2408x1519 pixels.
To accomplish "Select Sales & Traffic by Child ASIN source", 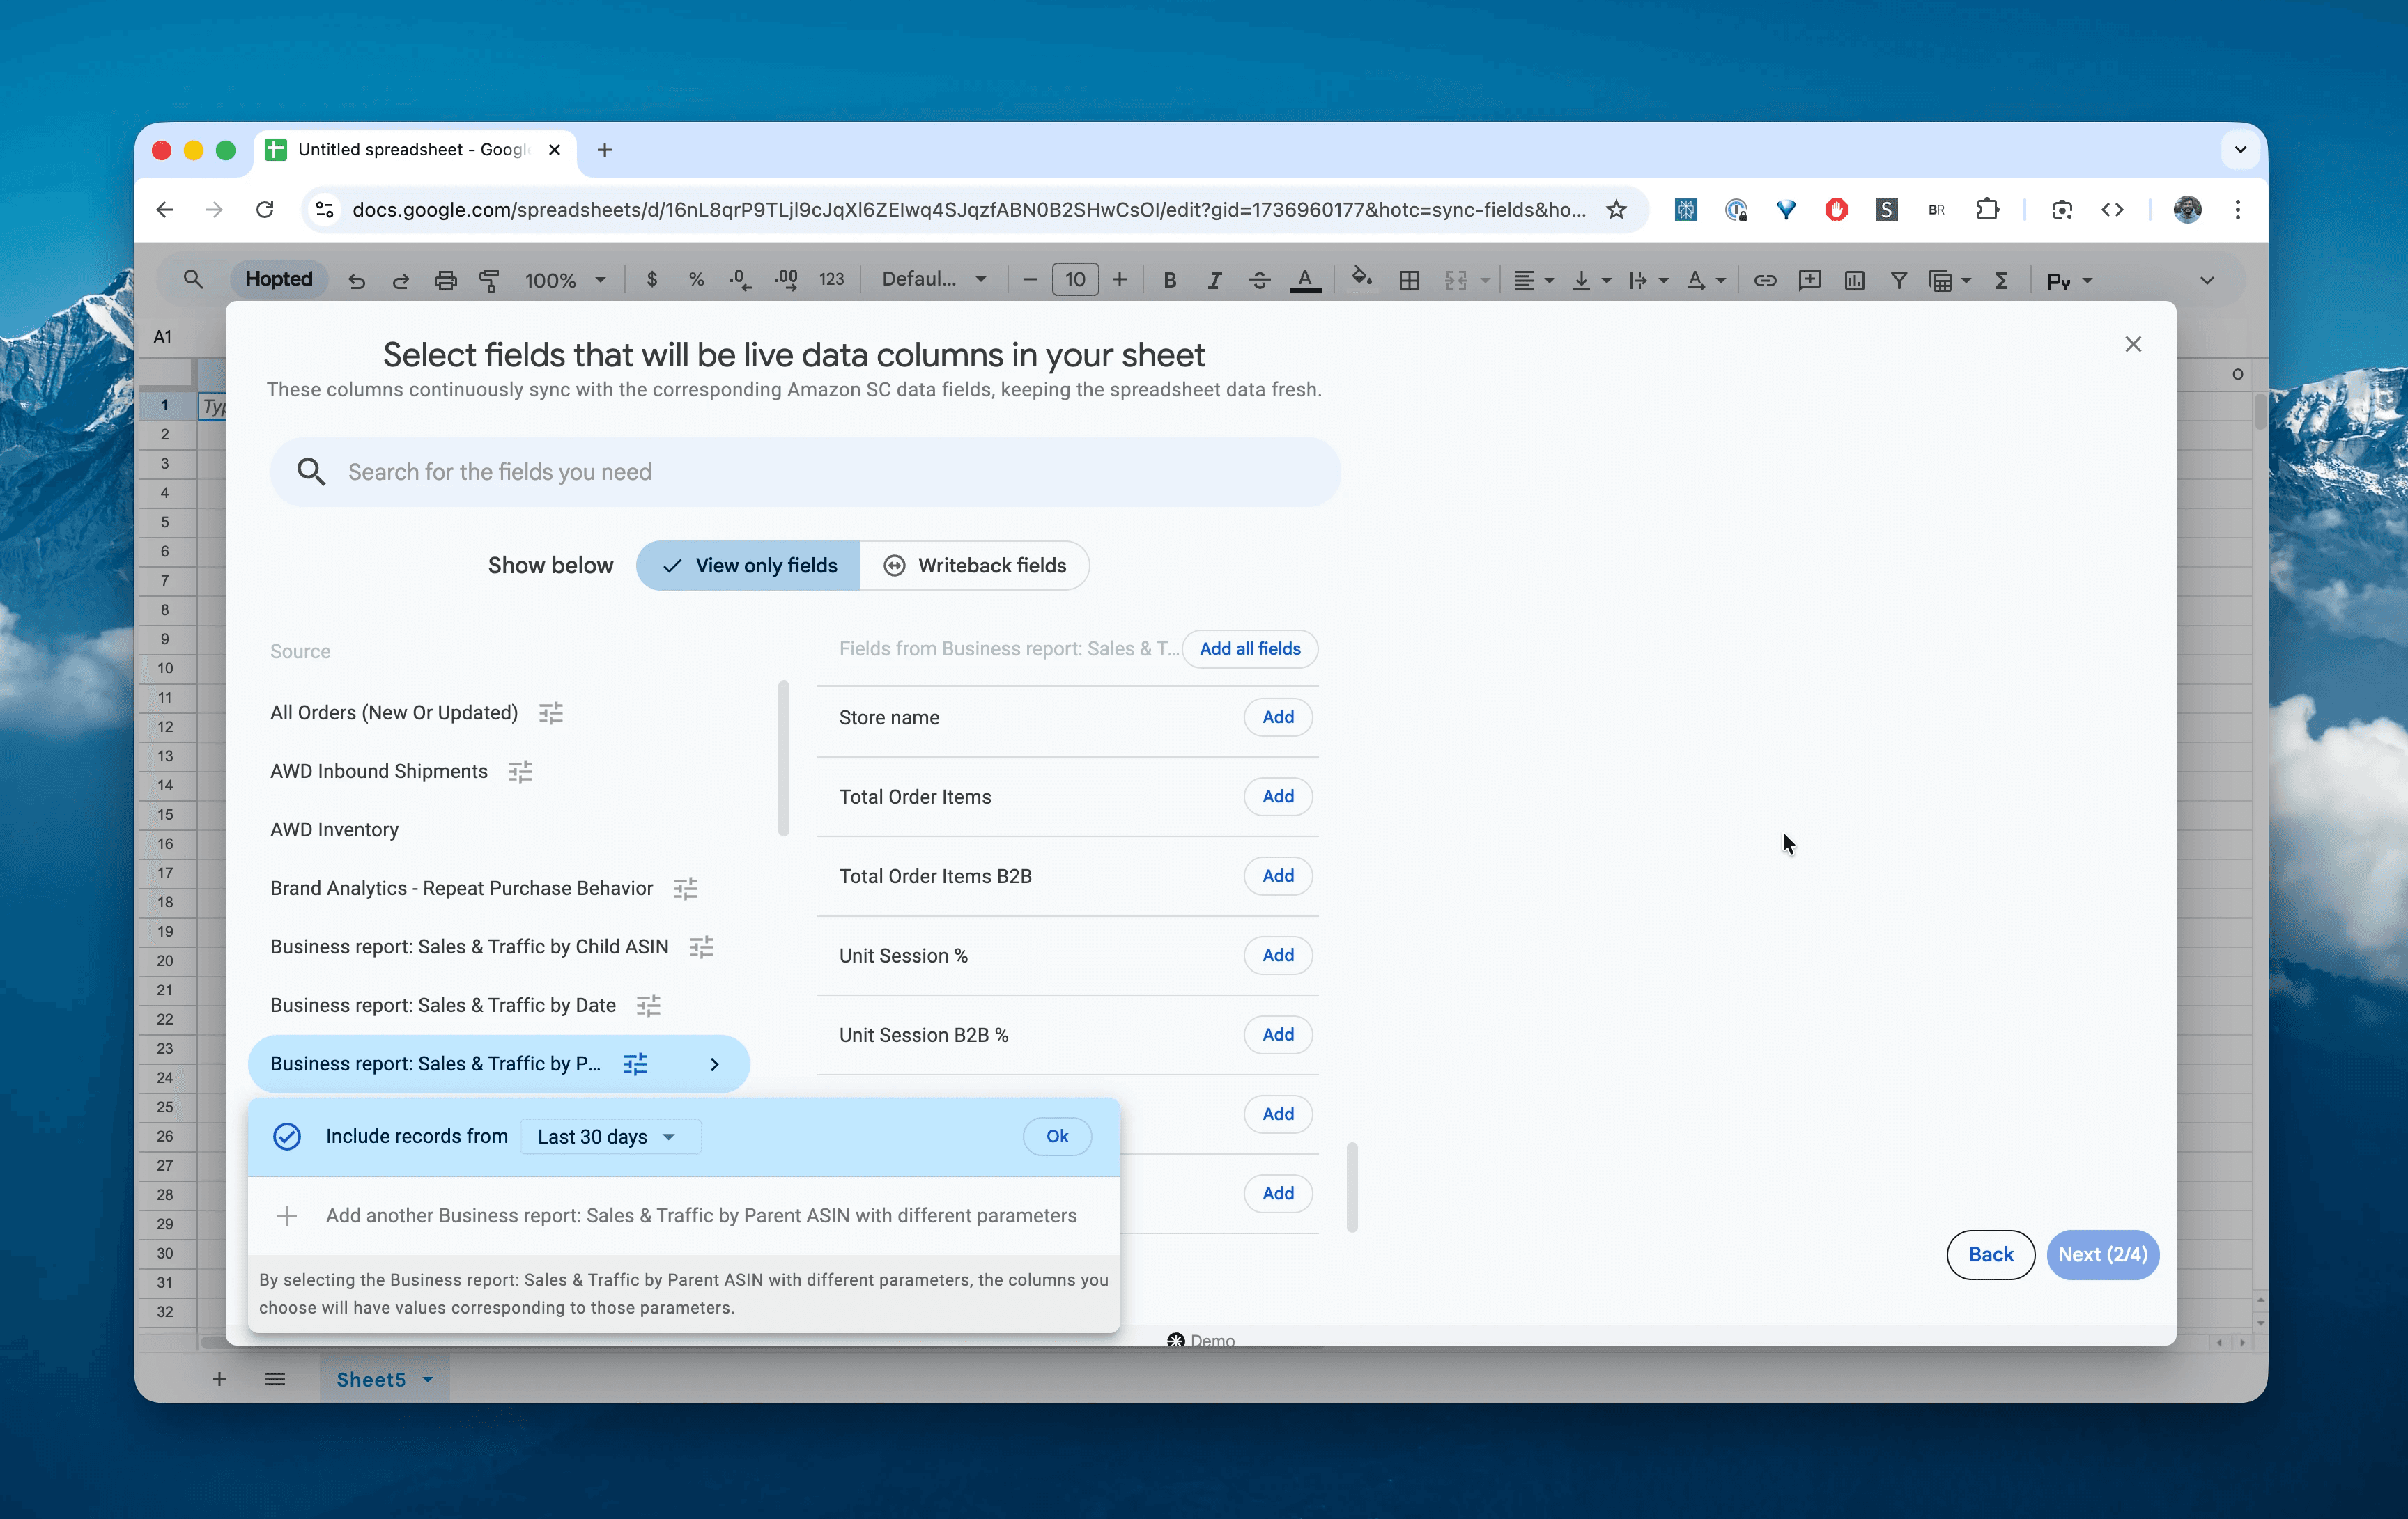I will coord(469,947).
